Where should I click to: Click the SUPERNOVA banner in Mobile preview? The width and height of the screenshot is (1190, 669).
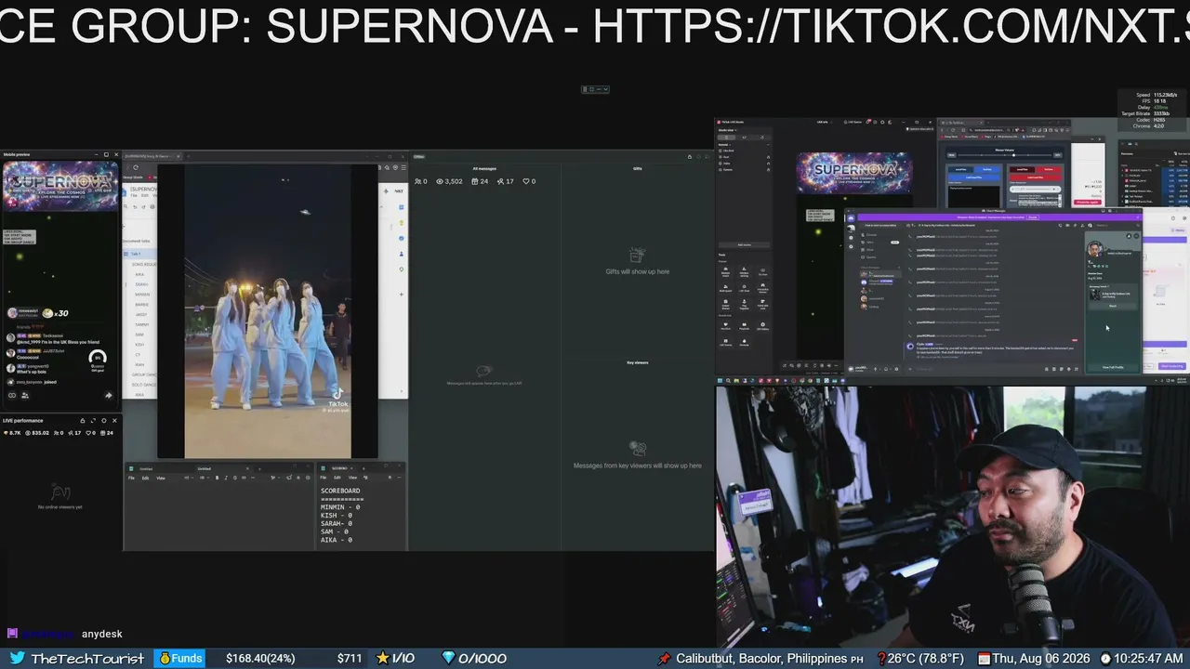point(60,186)
